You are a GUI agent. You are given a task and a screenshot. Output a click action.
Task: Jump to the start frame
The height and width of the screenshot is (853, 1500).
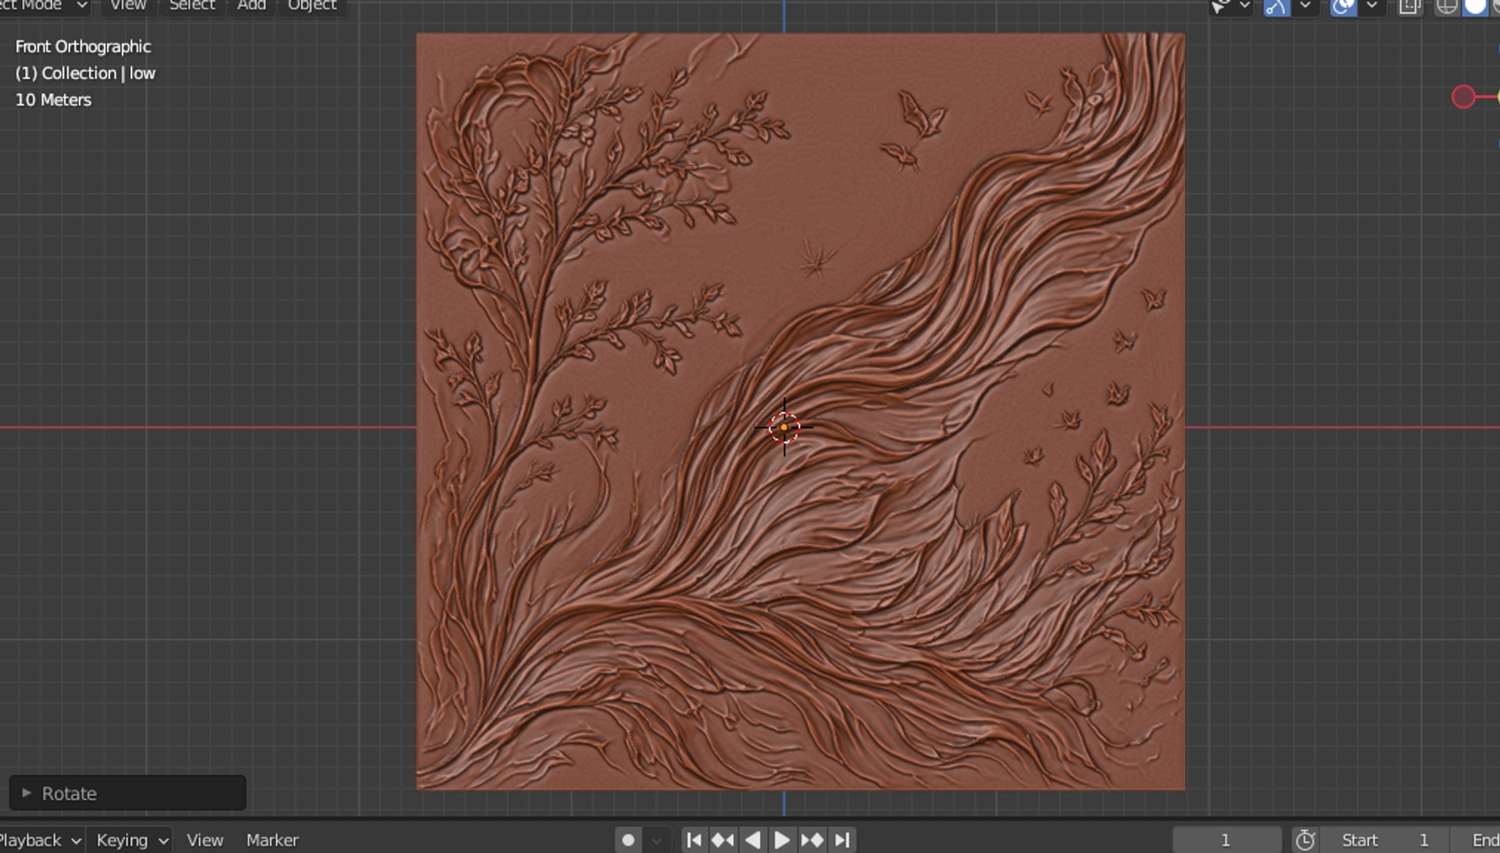694,840
